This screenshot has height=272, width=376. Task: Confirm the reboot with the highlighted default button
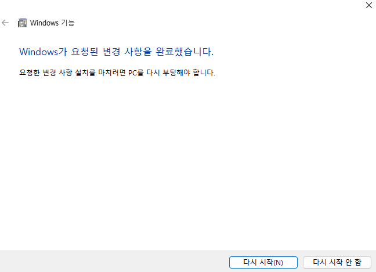(263, 262)
